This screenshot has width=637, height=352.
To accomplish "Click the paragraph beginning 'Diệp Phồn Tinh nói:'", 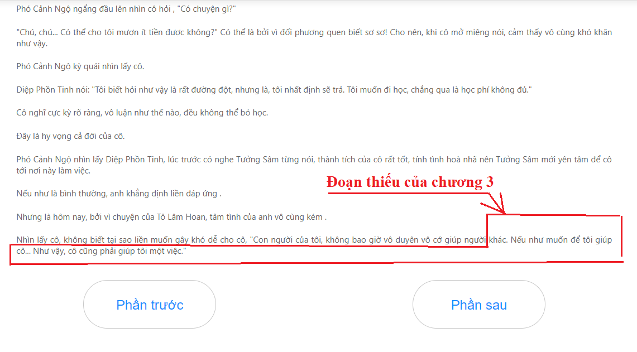I will pos(274,90).
